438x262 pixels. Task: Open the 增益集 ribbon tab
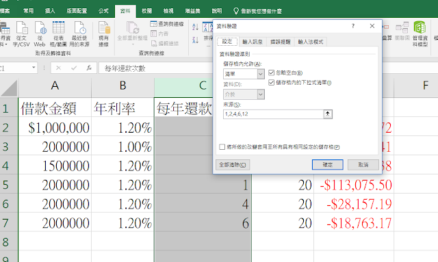[192, 11]
